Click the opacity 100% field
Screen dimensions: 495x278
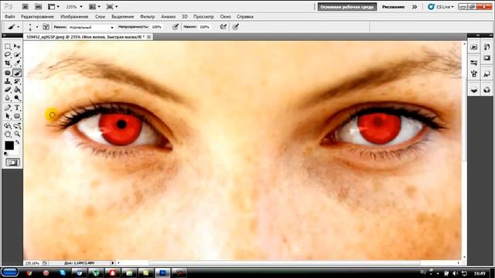[157, 27]
